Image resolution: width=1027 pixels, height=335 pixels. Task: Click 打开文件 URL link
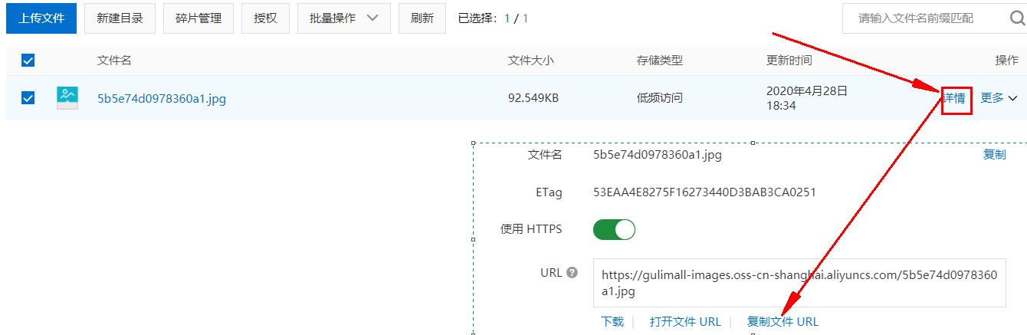685,322
